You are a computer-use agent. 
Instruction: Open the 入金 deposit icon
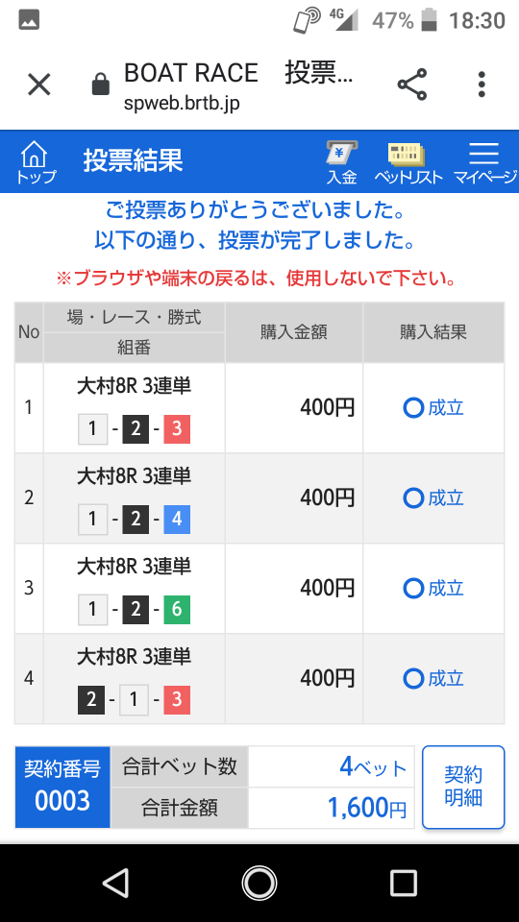[x=342, y=162]
